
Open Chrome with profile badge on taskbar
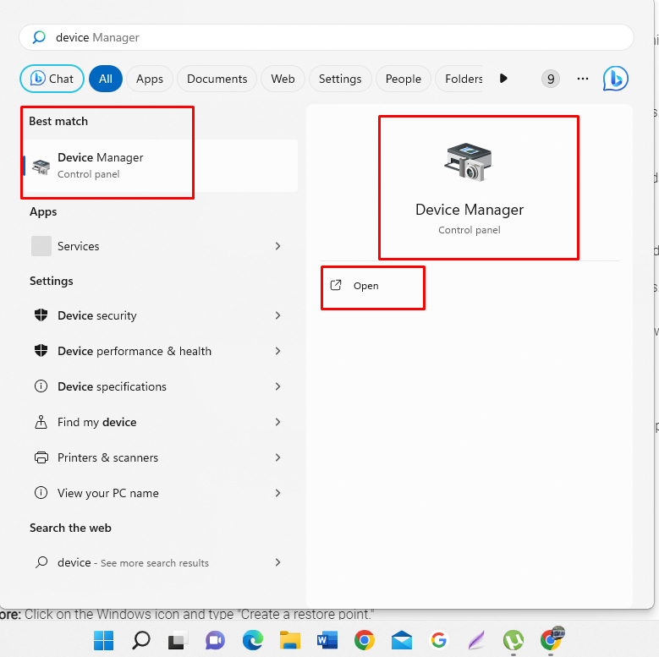point(551,639)
